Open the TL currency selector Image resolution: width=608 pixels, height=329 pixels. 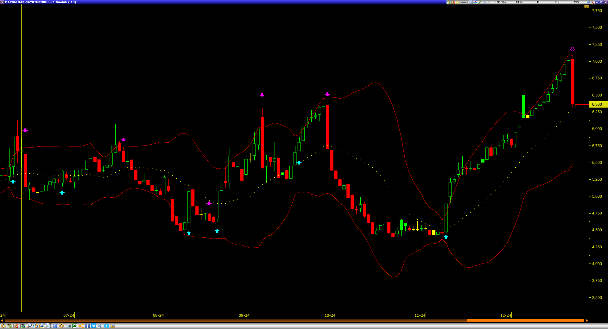[x=538, y=2]
